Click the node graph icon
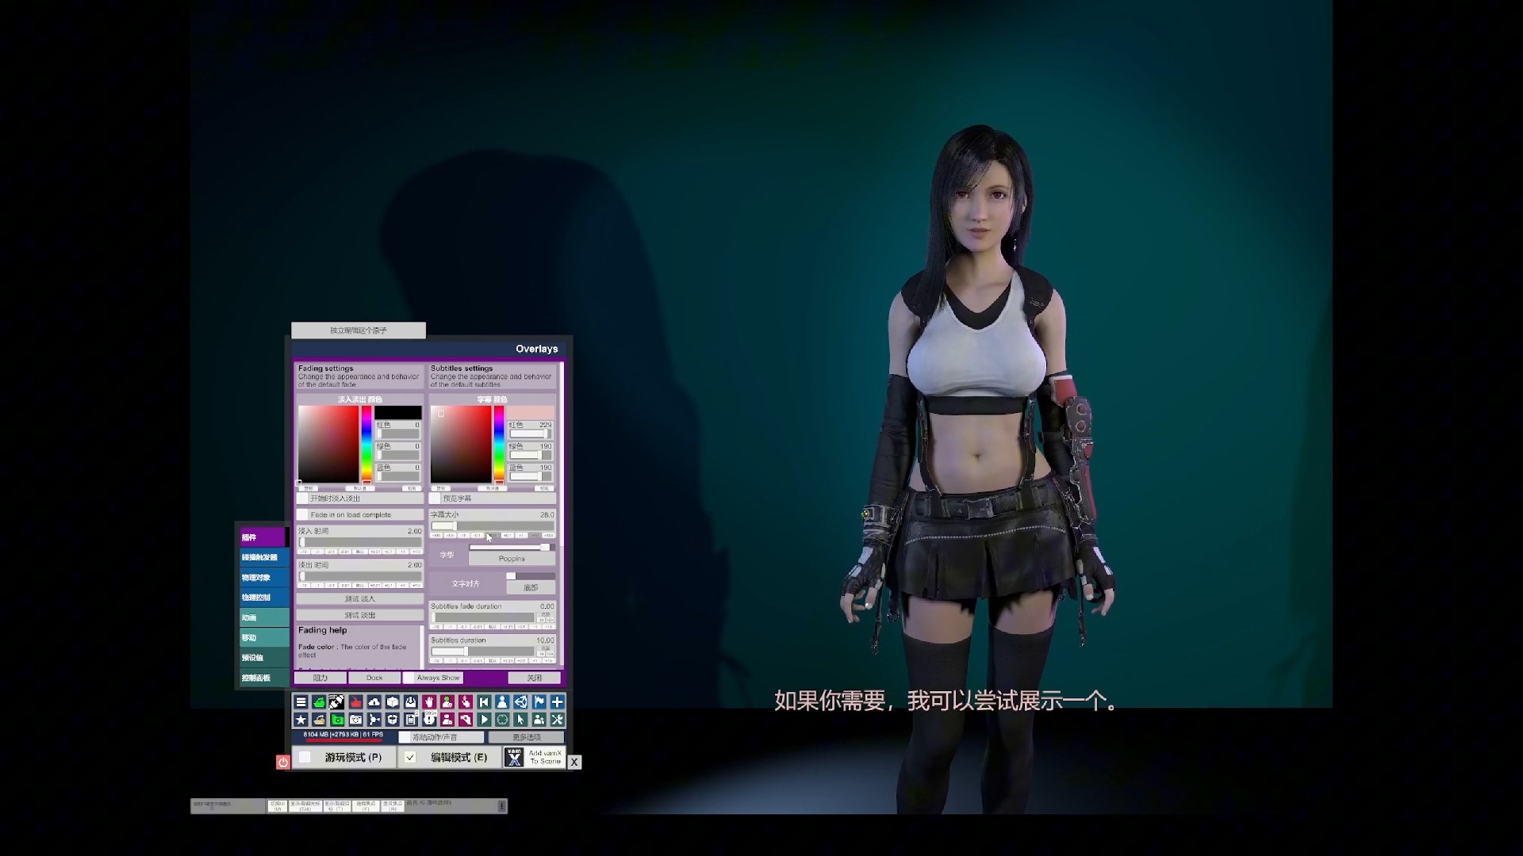The image size is (1523, 856). click(x=374, y=720)
